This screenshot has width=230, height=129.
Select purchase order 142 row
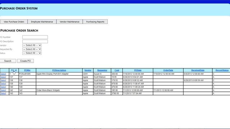3,90
